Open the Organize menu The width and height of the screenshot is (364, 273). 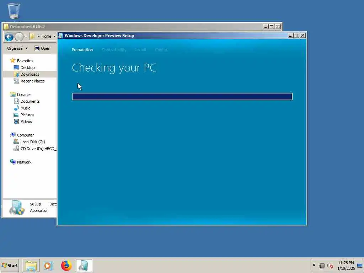point(17,48)
